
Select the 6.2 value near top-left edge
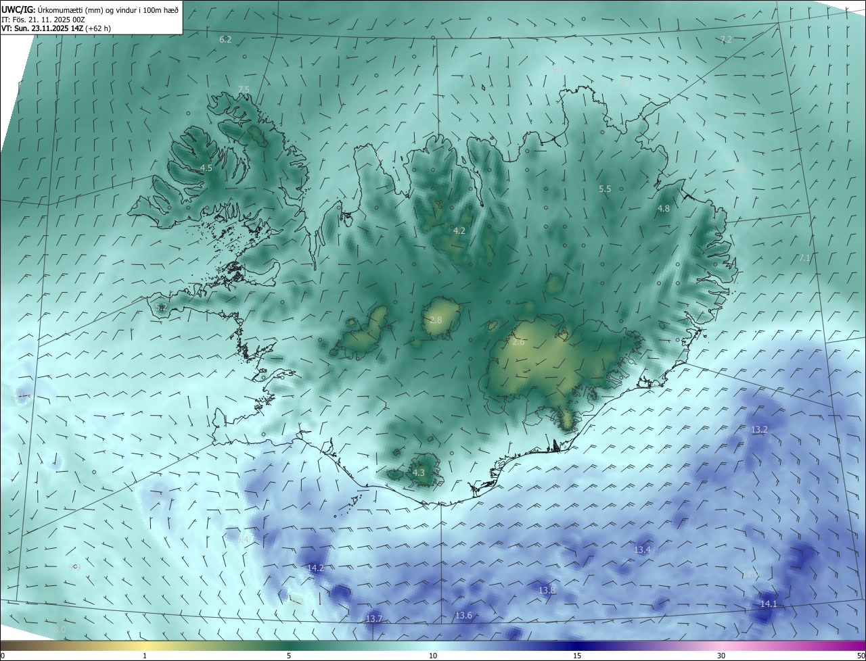[x=225, y=40]
